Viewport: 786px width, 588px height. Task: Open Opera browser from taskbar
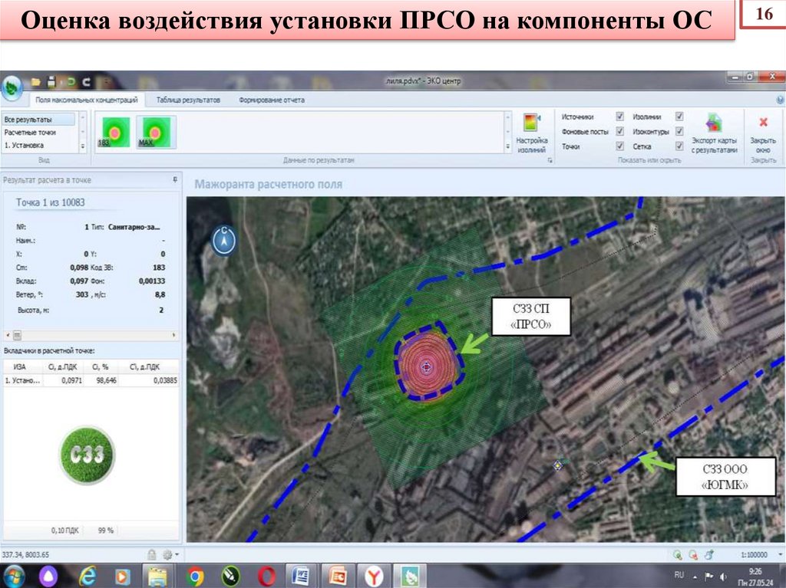tap(266, 577)
